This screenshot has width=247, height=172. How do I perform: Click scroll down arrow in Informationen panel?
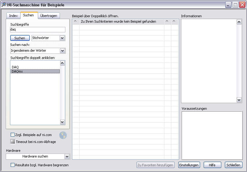pos(239,100)
